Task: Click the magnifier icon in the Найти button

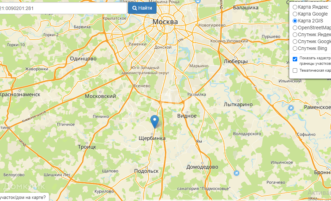Action: (x=135, y=8)
